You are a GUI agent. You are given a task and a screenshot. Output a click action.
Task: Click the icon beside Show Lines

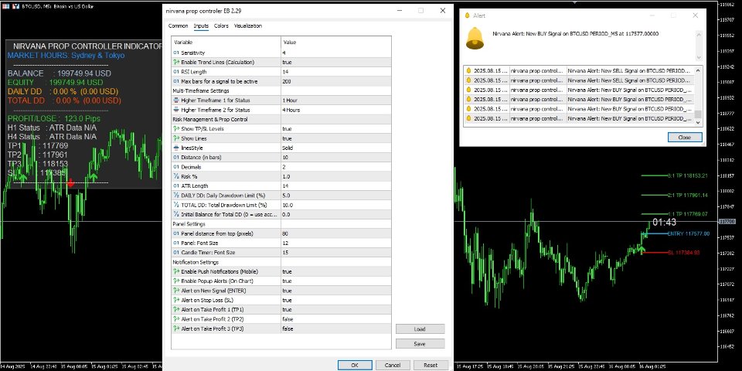coord(176,138)
